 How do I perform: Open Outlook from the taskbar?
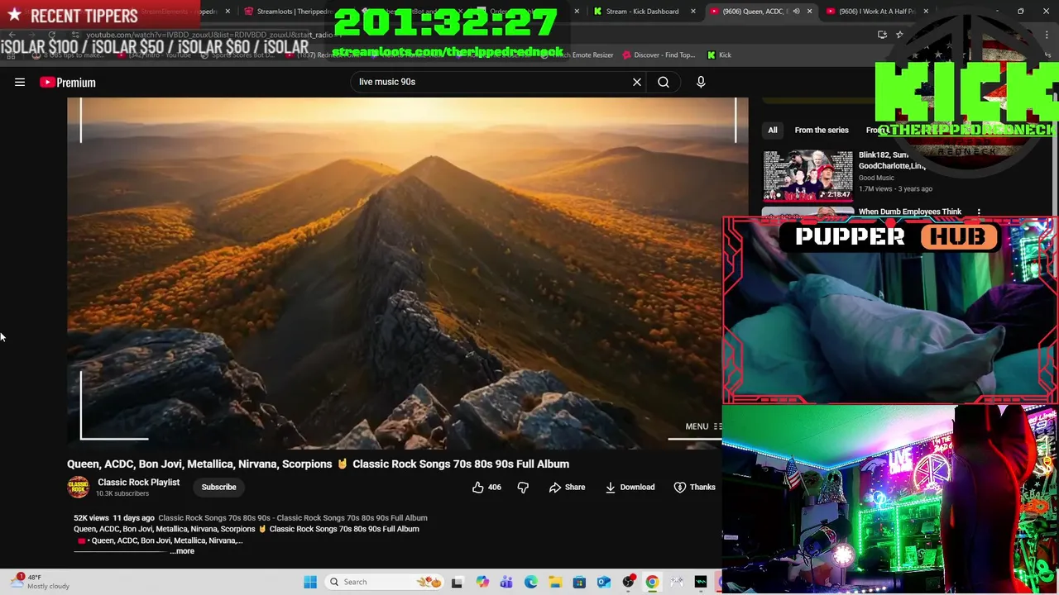604,582
